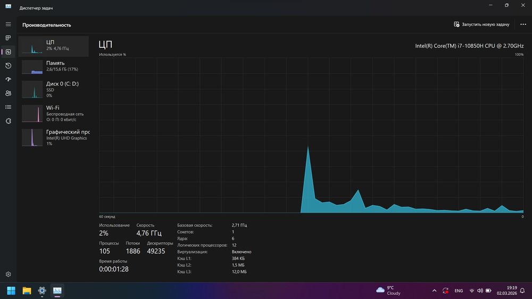The width and height of the screenshot is (532, 299).
Task: Restore down the Task Manager window
Action: click(x=506, y=5)
